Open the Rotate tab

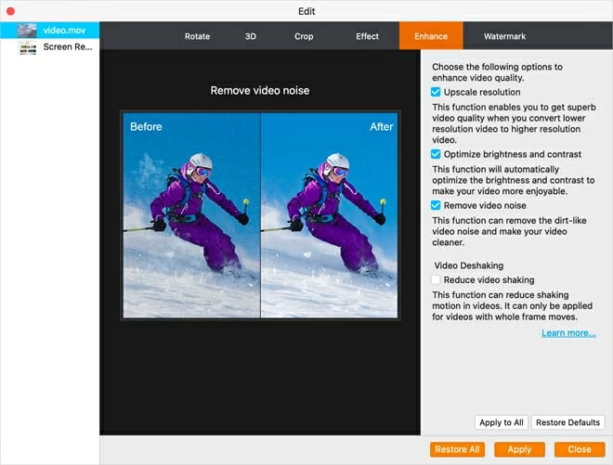tap(197, 37)
